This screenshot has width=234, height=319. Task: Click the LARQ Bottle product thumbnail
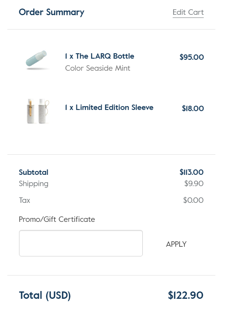[37, 60]
